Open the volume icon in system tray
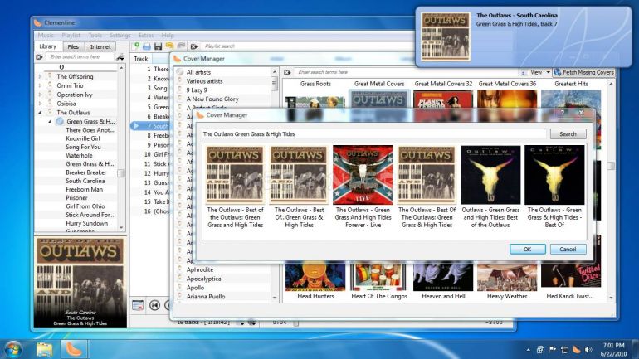This screenshot has height=359, width=639. pyautogui.click(x=588, y=349)
